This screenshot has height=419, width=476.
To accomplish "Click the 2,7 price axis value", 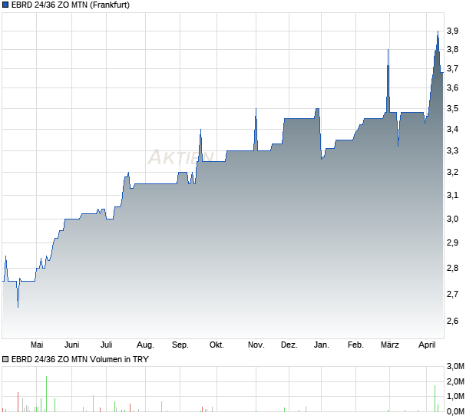I will pyautogui.click(x=452, y=294).
